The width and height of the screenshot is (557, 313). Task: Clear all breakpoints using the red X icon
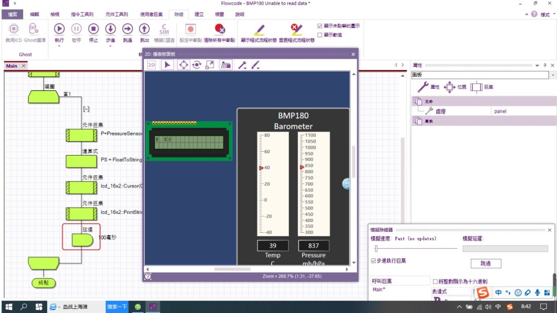(220, 29)
